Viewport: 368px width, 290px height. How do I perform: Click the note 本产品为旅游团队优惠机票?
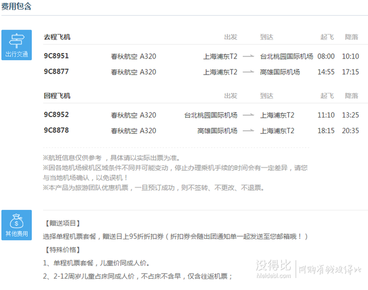coord(153,188)
